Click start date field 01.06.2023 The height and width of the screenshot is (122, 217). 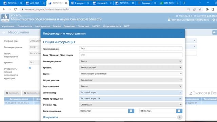pyautogui.click(x=103, y=111)
